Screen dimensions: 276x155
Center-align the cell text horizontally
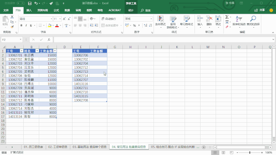pyautogui.click(x=80, y=25)
